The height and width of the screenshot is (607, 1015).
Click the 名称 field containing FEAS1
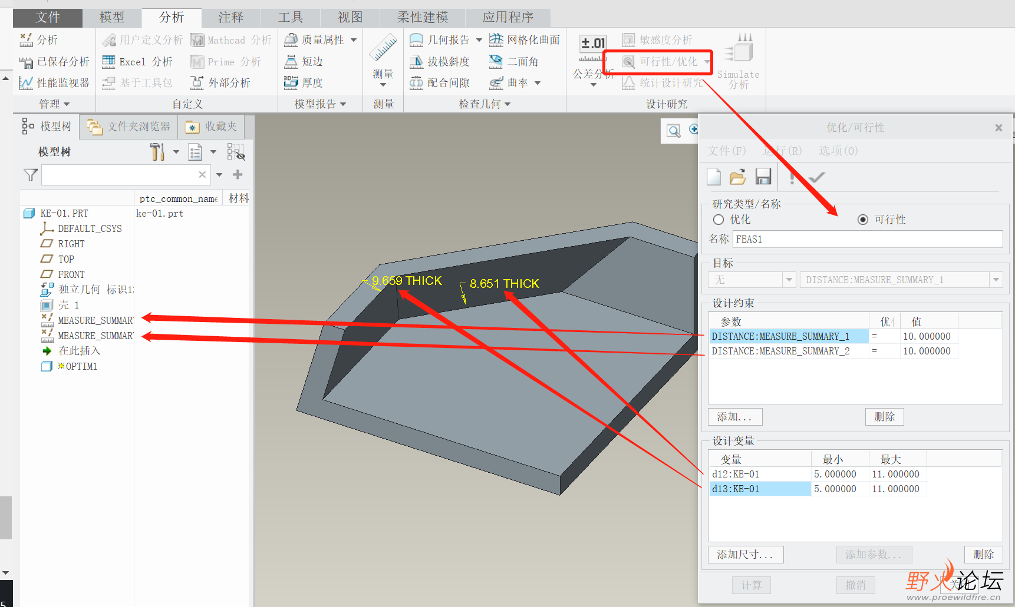868,239
